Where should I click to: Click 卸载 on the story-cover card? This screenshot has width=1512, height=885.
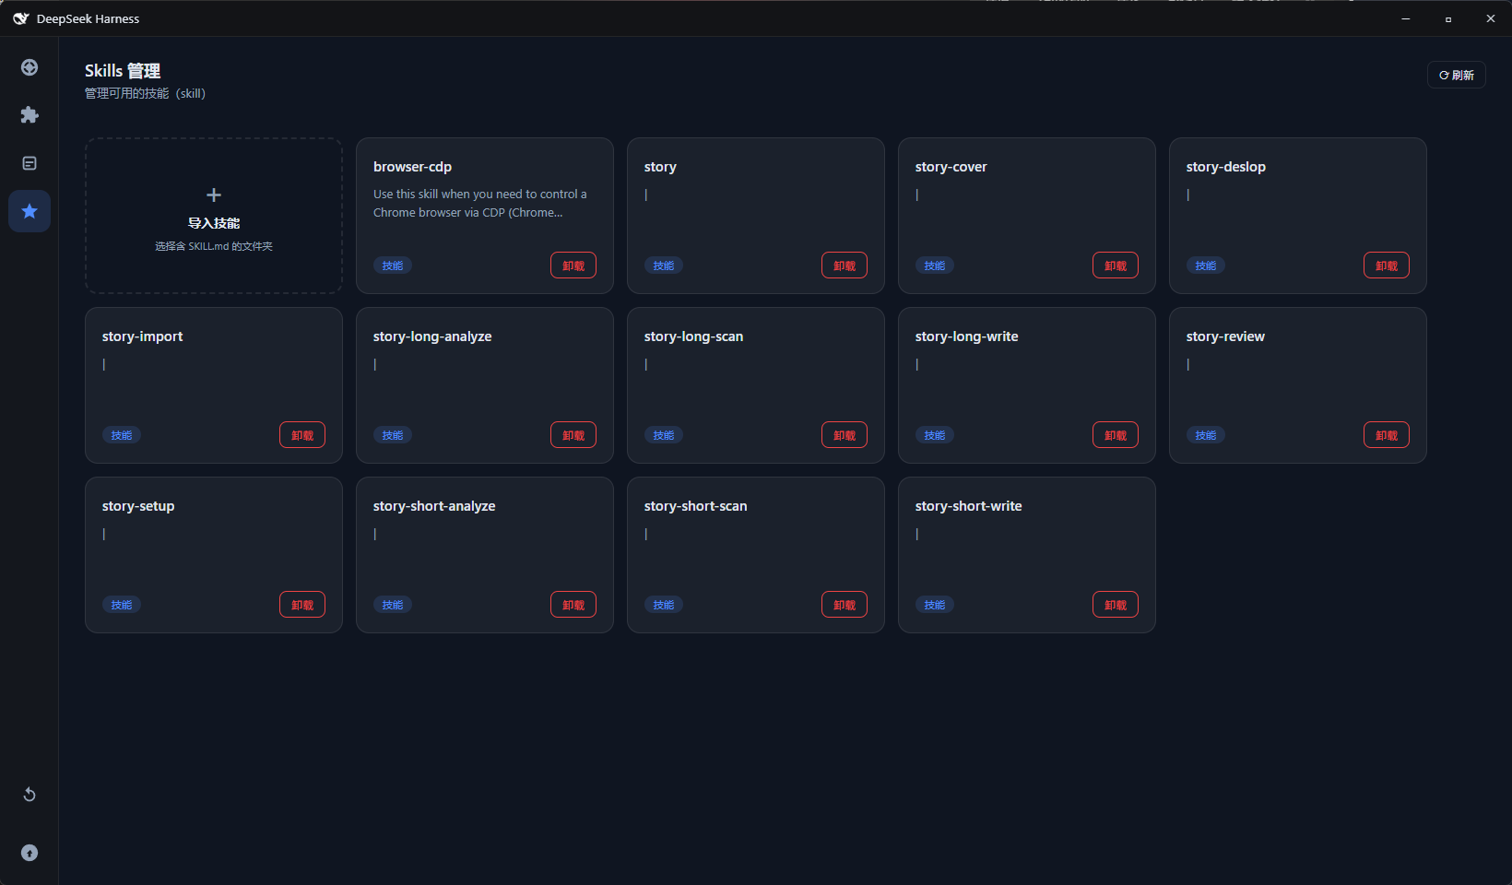pos(1116,265)
